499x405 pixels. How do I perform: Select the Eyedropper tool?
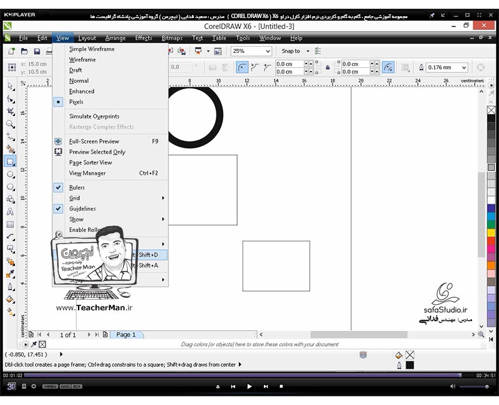tap(11, 274)
